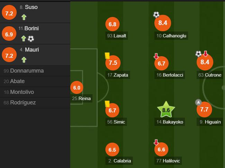This screenshot has width=225, height=168.
Task: Click Reina's 6.0 rating badge
Action: pos(77,88)
